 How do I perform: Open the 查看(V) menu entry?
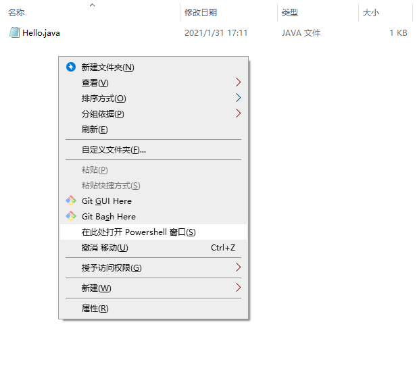153,82
